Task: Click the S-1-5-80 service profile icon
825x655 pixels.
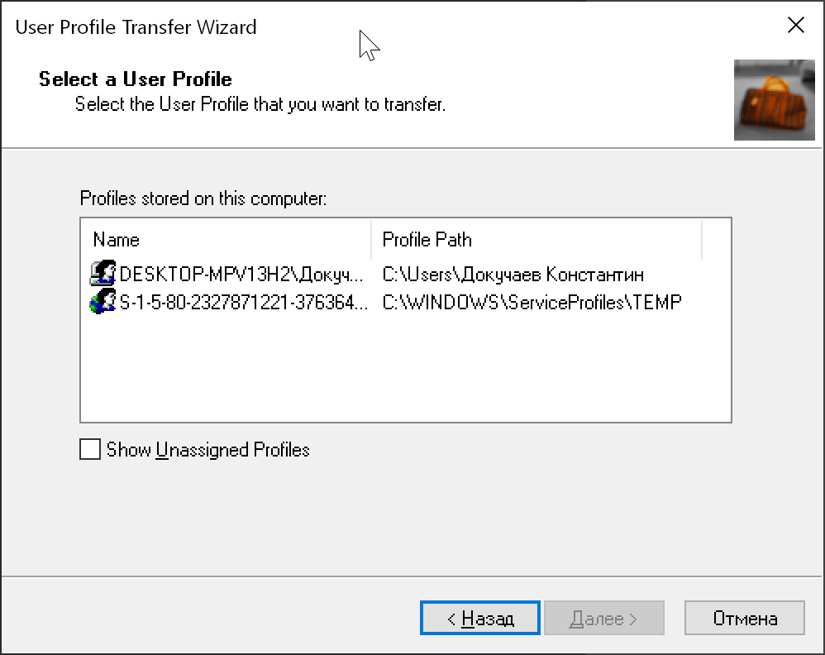Action: click(x=103, y=302)
